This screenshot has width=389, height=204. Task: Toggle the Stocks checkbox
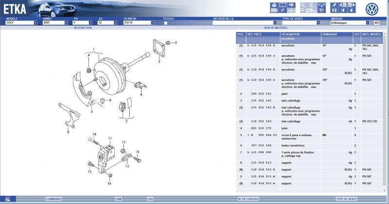pyautogui.click(x=166, y=23)
